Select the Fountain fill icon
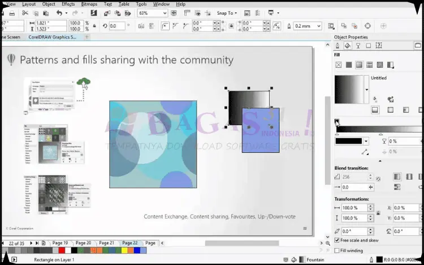The image size is (424, 265). point(358,65)
